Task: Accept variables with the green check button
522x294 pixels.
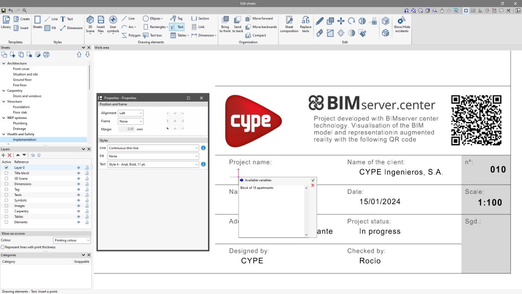Action: coord(312,181)
